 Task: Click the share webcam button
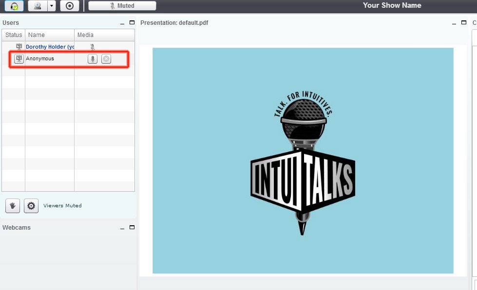(x=38, y=6)
